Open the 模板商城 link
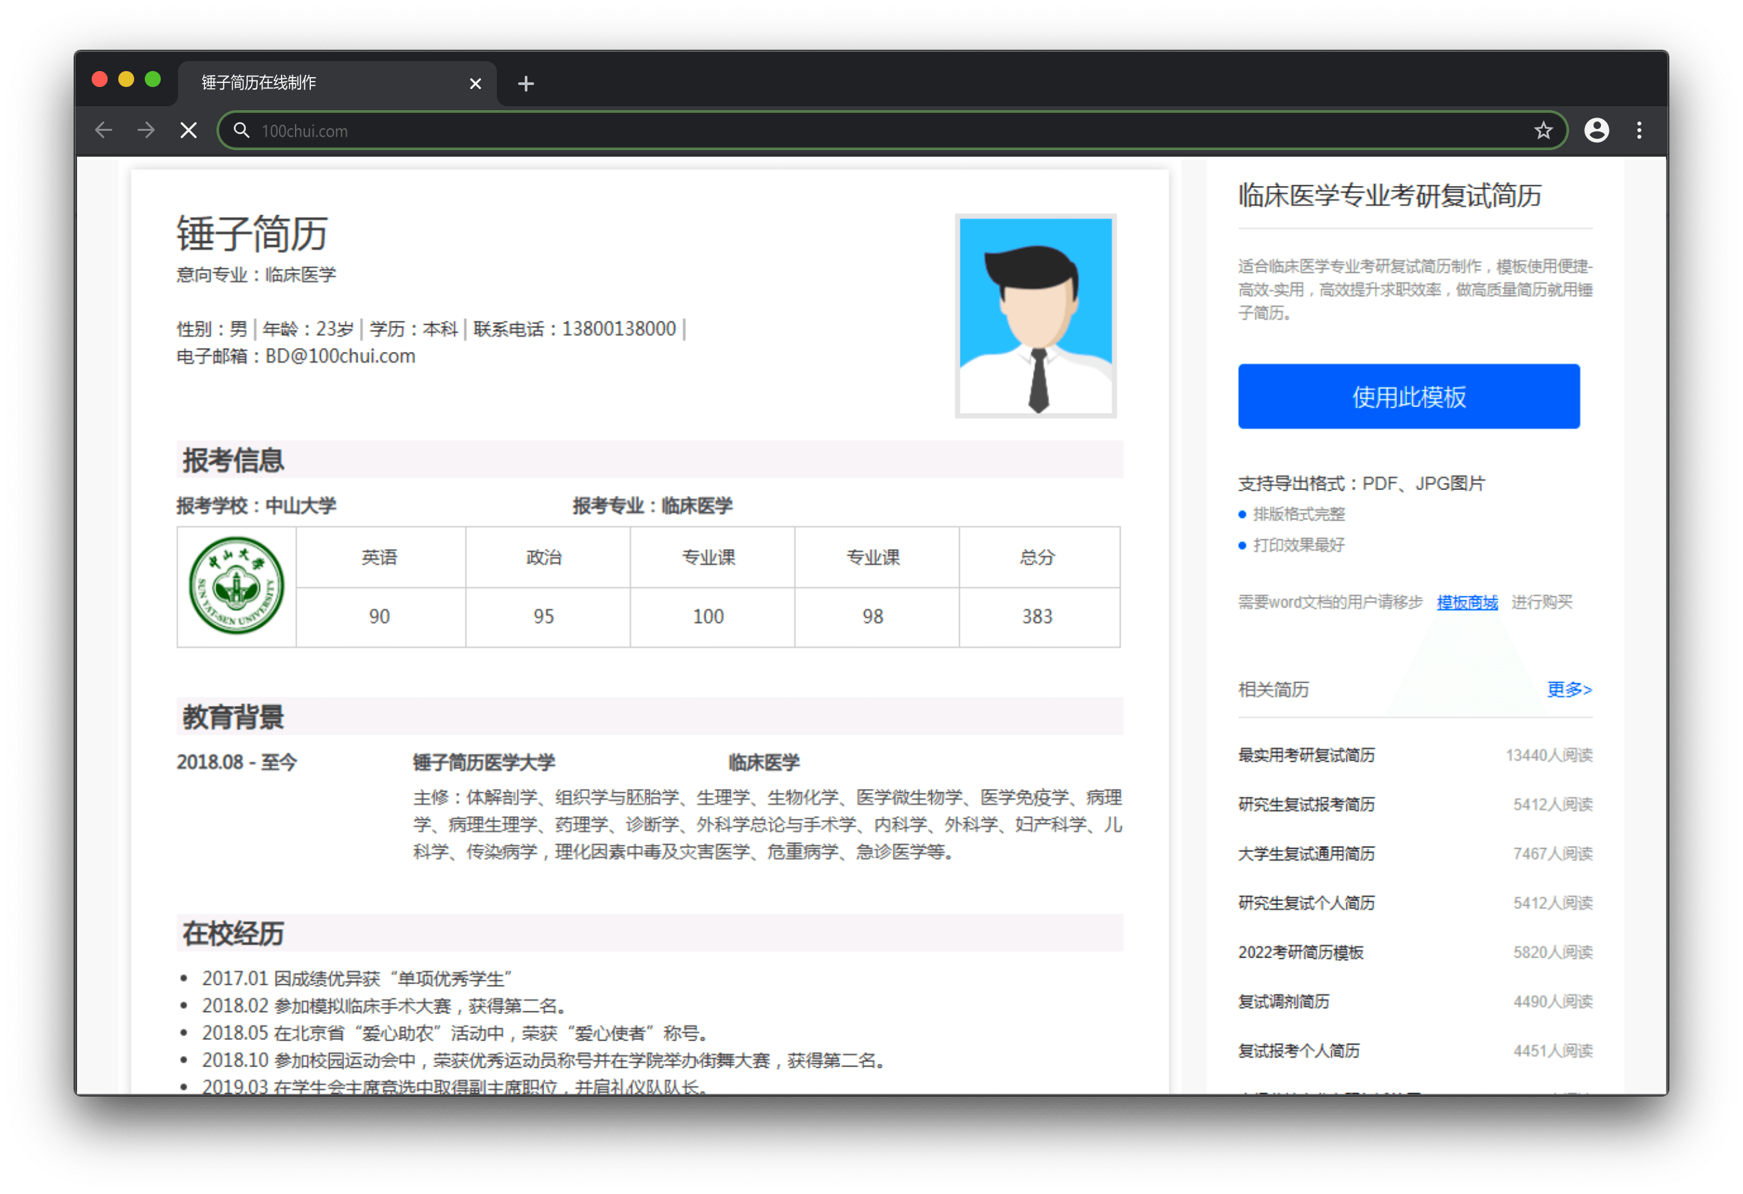The width and height of the screenshot is (1743, 1194). 1466,602
